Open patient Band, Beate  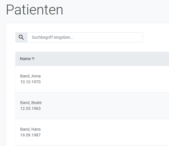(x=31, y=103)
